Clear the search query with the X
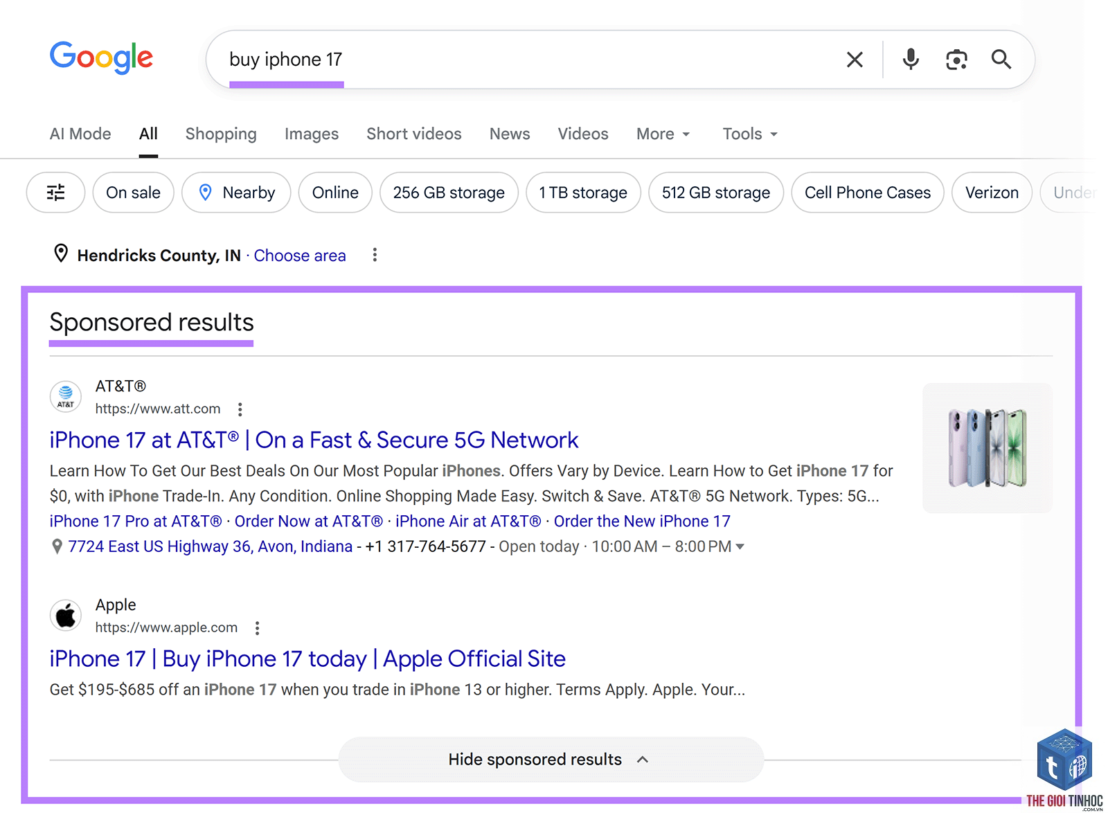 click(855, 60)
